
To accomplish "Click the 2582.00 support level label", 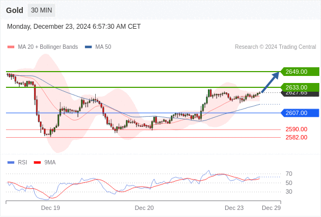I will pyautogui.click(x=297, y=137).
